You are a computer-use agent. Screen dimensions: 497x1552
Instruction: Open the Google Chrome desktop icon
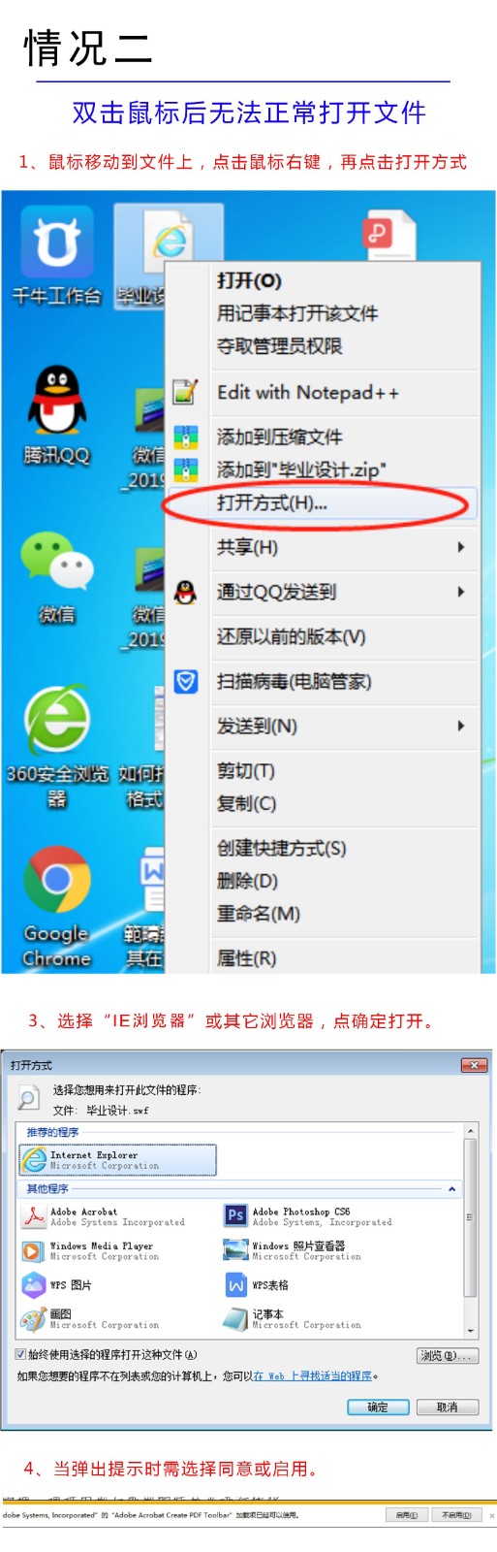tap(56, 906)
